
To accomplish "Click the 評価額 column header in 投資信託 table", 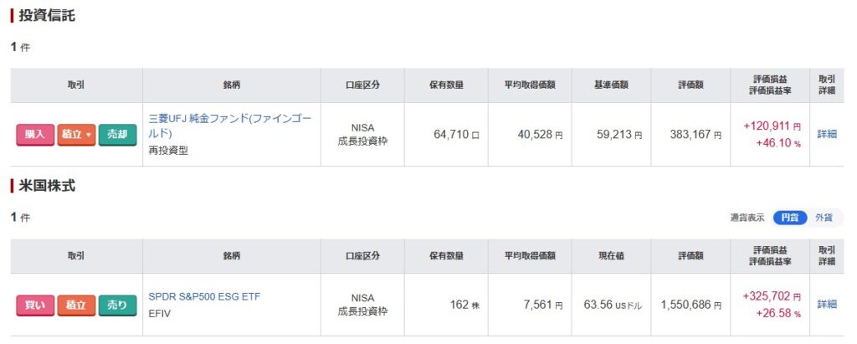I will coord(690,85).
